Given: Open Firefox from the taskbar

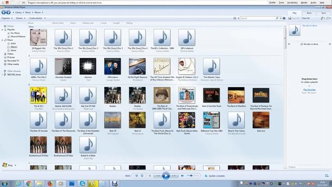Looking at the screenshot, I should (50, 183).
